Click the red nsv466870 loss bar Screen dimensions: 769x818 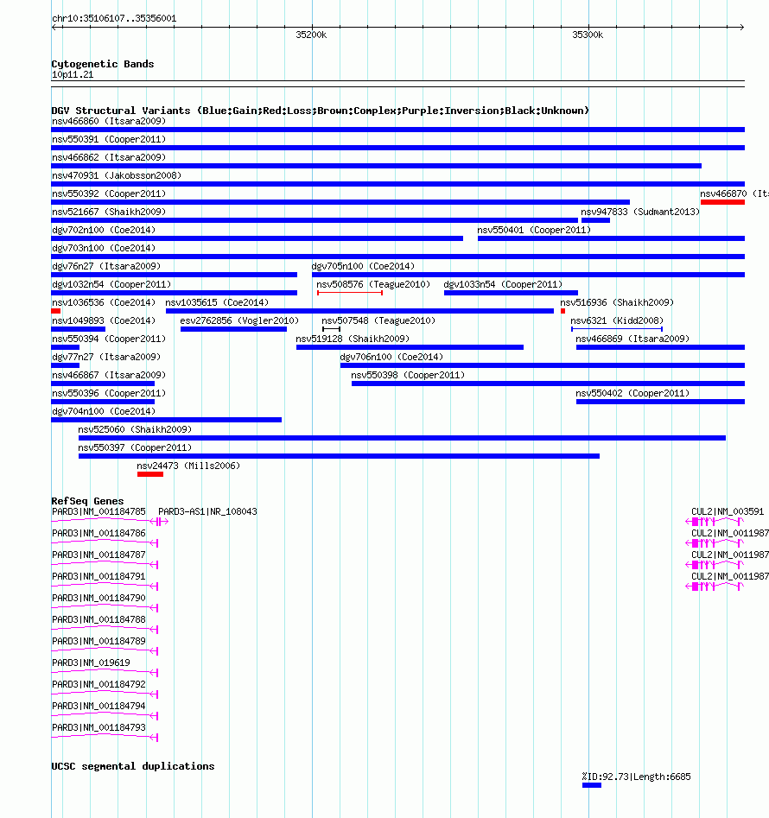(722, 202)
